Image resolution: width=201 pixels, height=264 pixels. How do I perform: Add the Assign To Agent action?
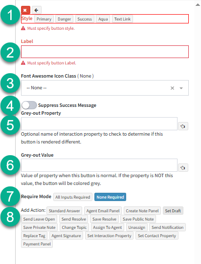click(107, 227)
